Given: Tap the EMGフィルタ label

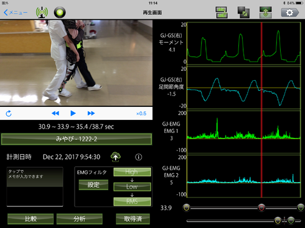Looking at the screenshot, I should click(x=91, y=172).
